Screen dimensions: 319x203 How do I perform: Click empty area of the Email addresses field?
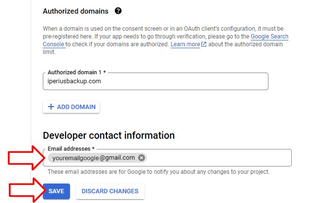pos(219,158)
